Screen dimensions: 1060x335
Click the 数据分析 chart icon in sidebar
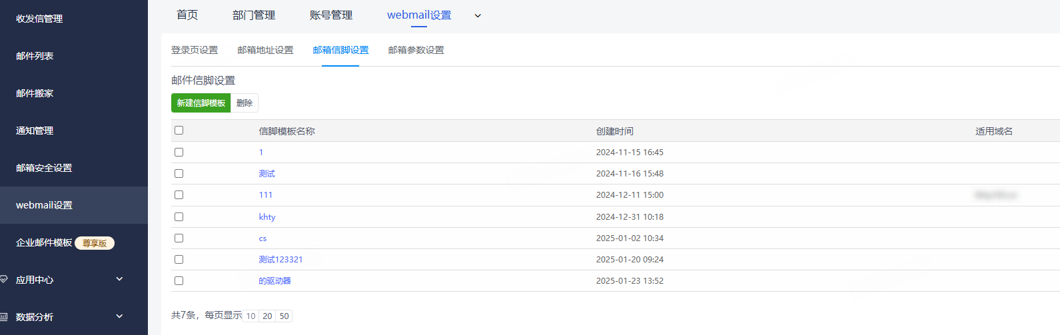(x=3, y=317)
